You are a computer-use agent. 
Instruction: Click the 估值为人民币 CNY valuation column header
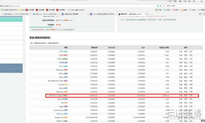point(164,48)
